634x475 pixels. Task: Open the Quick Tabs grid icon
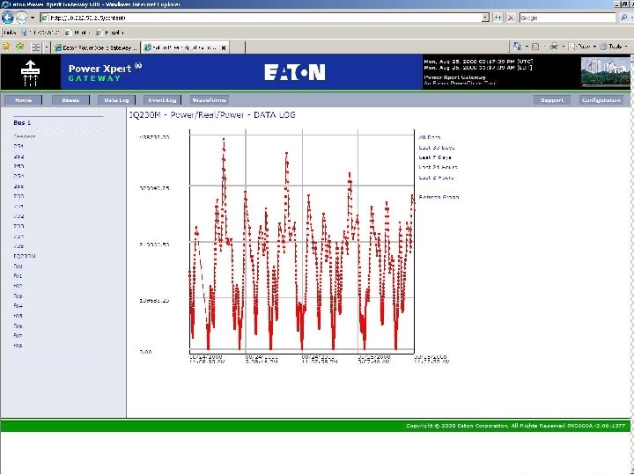[36, 47]
